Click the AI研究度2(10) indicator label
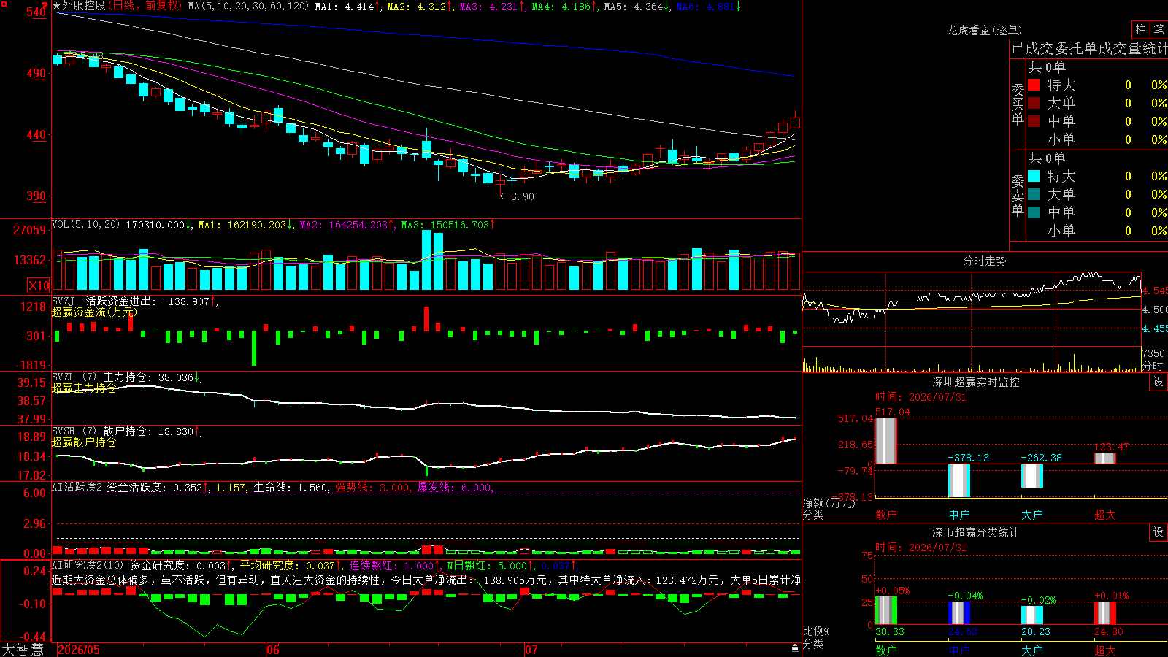Viewport: 1168px width, 657px height. pyautogui.click(x=88, y=566)
